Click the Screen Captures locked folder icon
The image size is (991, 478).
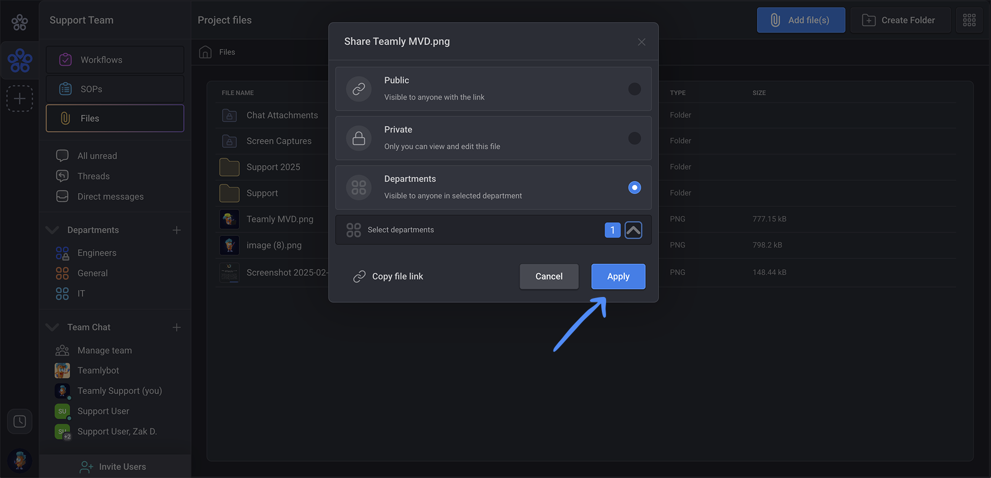(x=229, y=141)
